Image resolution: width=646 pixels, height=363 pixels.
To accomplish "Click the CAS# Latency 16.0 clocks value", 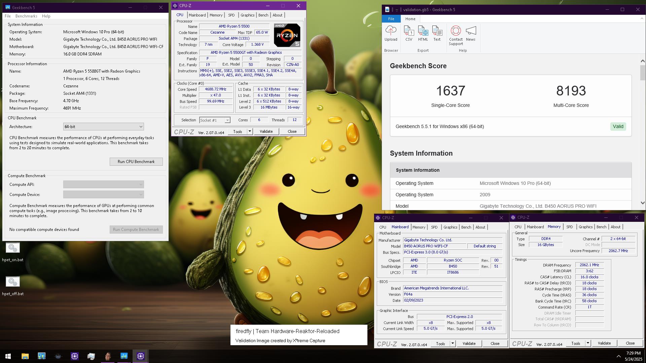I will 589,277.
